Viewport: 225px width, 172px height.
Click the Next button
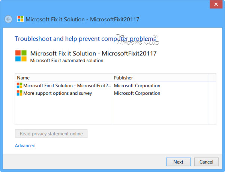[178, 162]
